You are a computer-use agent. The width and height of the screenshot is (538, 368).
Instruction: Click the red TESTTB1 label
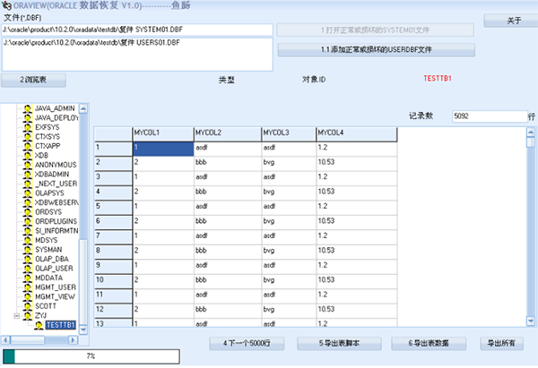click(438, 79)
